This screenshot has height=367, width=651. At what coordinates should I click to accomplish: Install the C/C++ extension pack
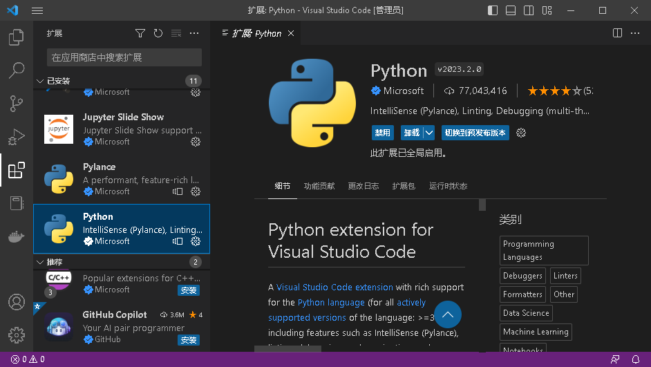189,290
